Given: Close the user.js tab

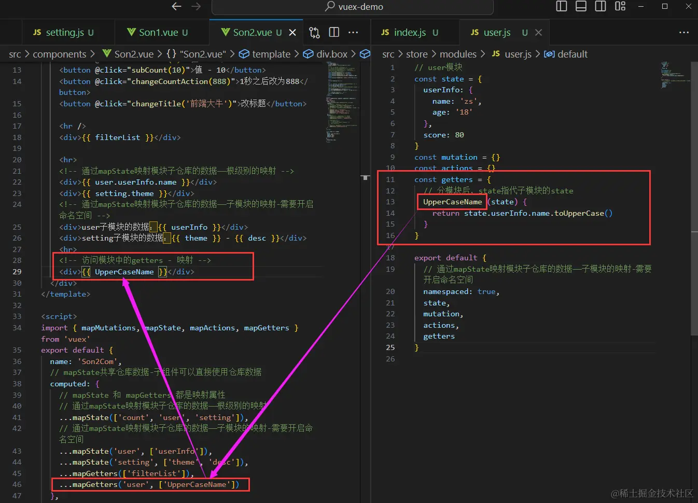Looking at the screenshot, I should click(538, 32).
